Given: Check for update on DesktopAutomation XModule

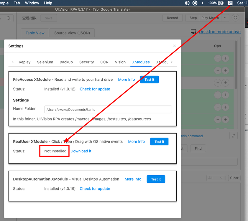Looking at the screenshot, I should point(95,189).
